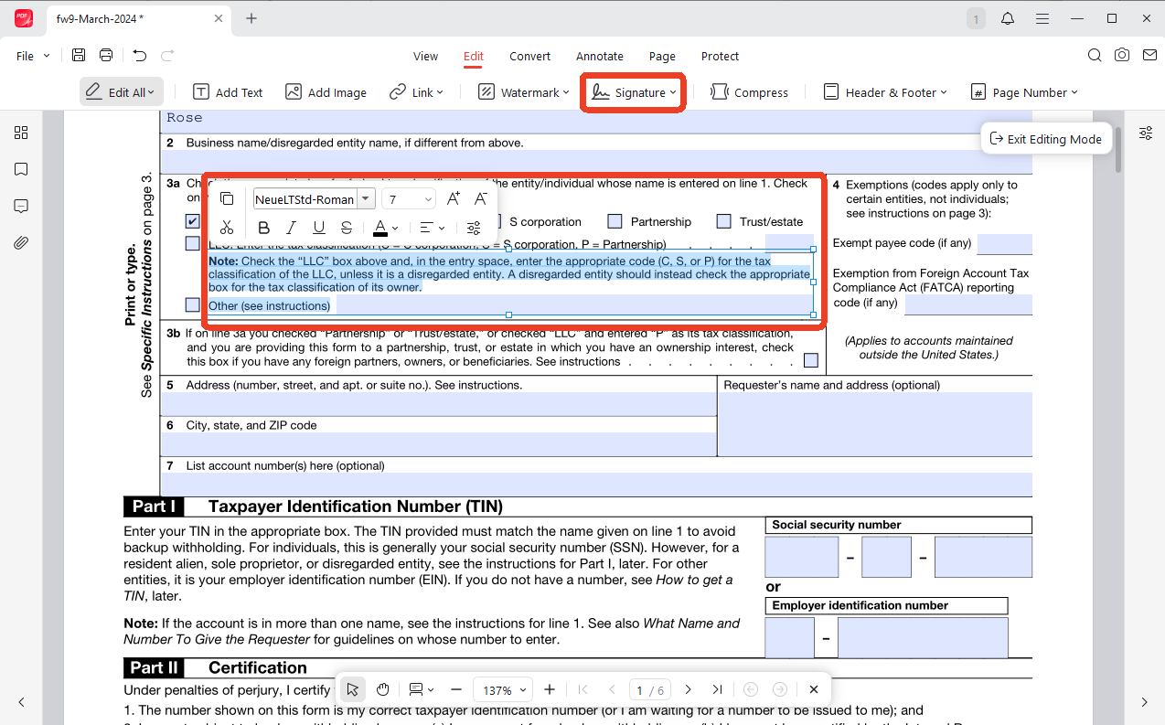Screen dimensions: 1165x725
Task: Open the notifications bell
Action: [1008, 18]
